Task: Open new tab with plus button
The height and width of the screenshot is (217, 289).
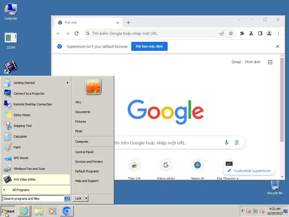Action: tap(128, 23)
